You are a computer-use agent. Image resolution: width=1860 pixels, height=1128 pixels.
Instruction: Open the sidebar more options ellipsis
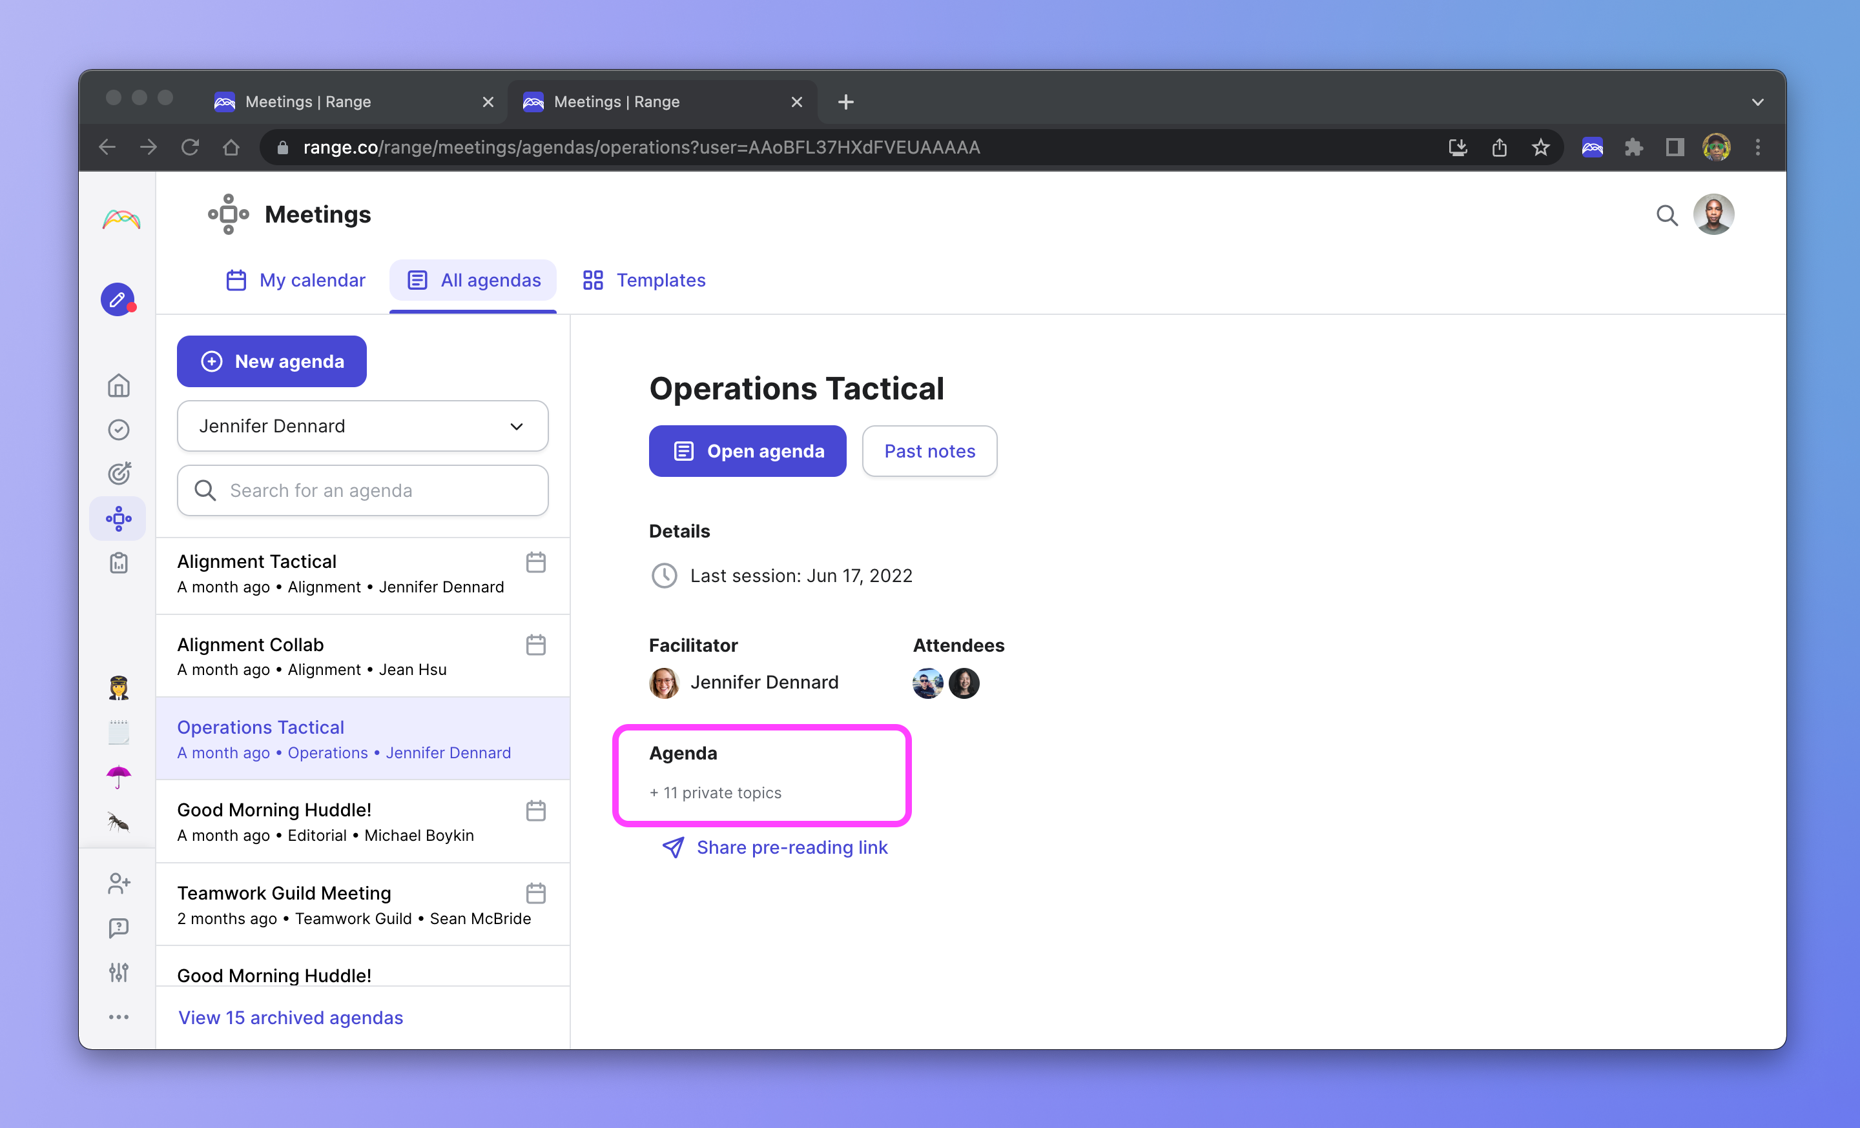pyautogui.click(x=119, y=1017)
